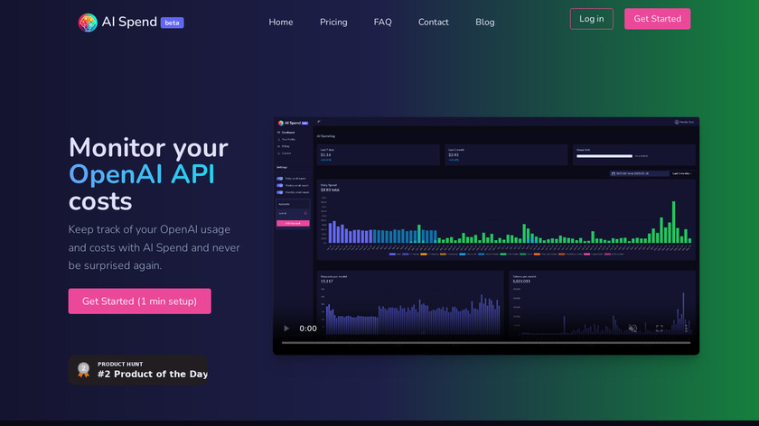Unmute the demo video sound

pos(632,329)
